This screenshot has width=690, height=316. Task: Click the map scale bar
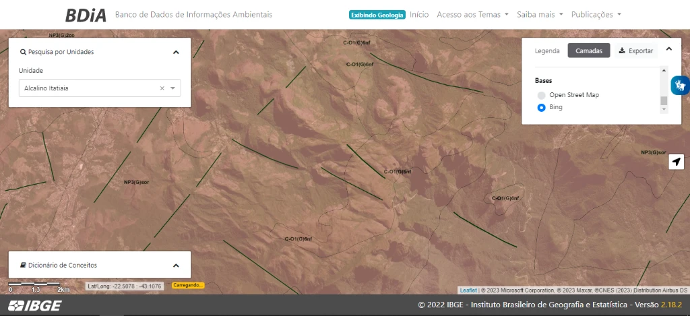[34, 284]
